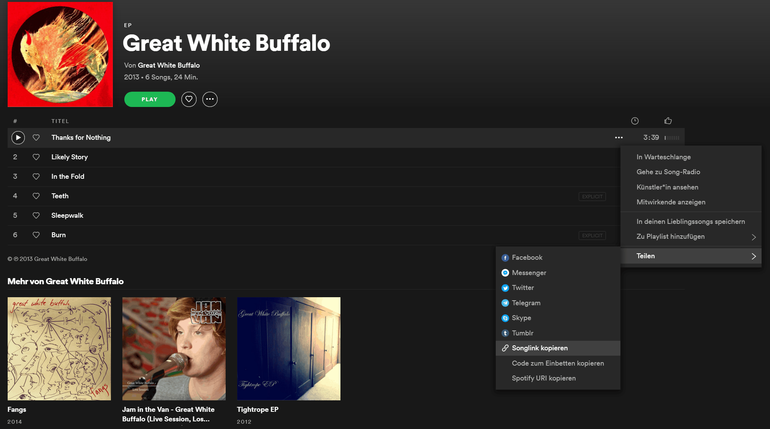Viewport: 770px width, 429px height.
Task: Click the EXPLICIT tag on Burn
Action: click(x=592, y=235)
